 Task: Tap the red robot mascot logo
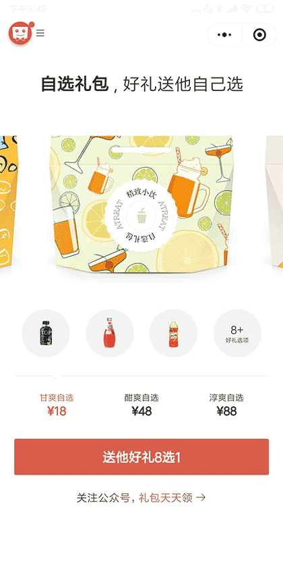point(21,33)
